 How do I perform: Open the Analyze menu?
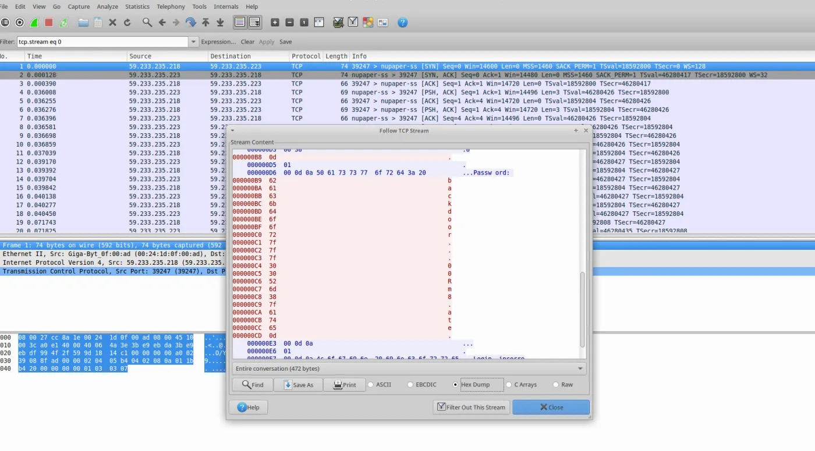(x=107, y=6)
